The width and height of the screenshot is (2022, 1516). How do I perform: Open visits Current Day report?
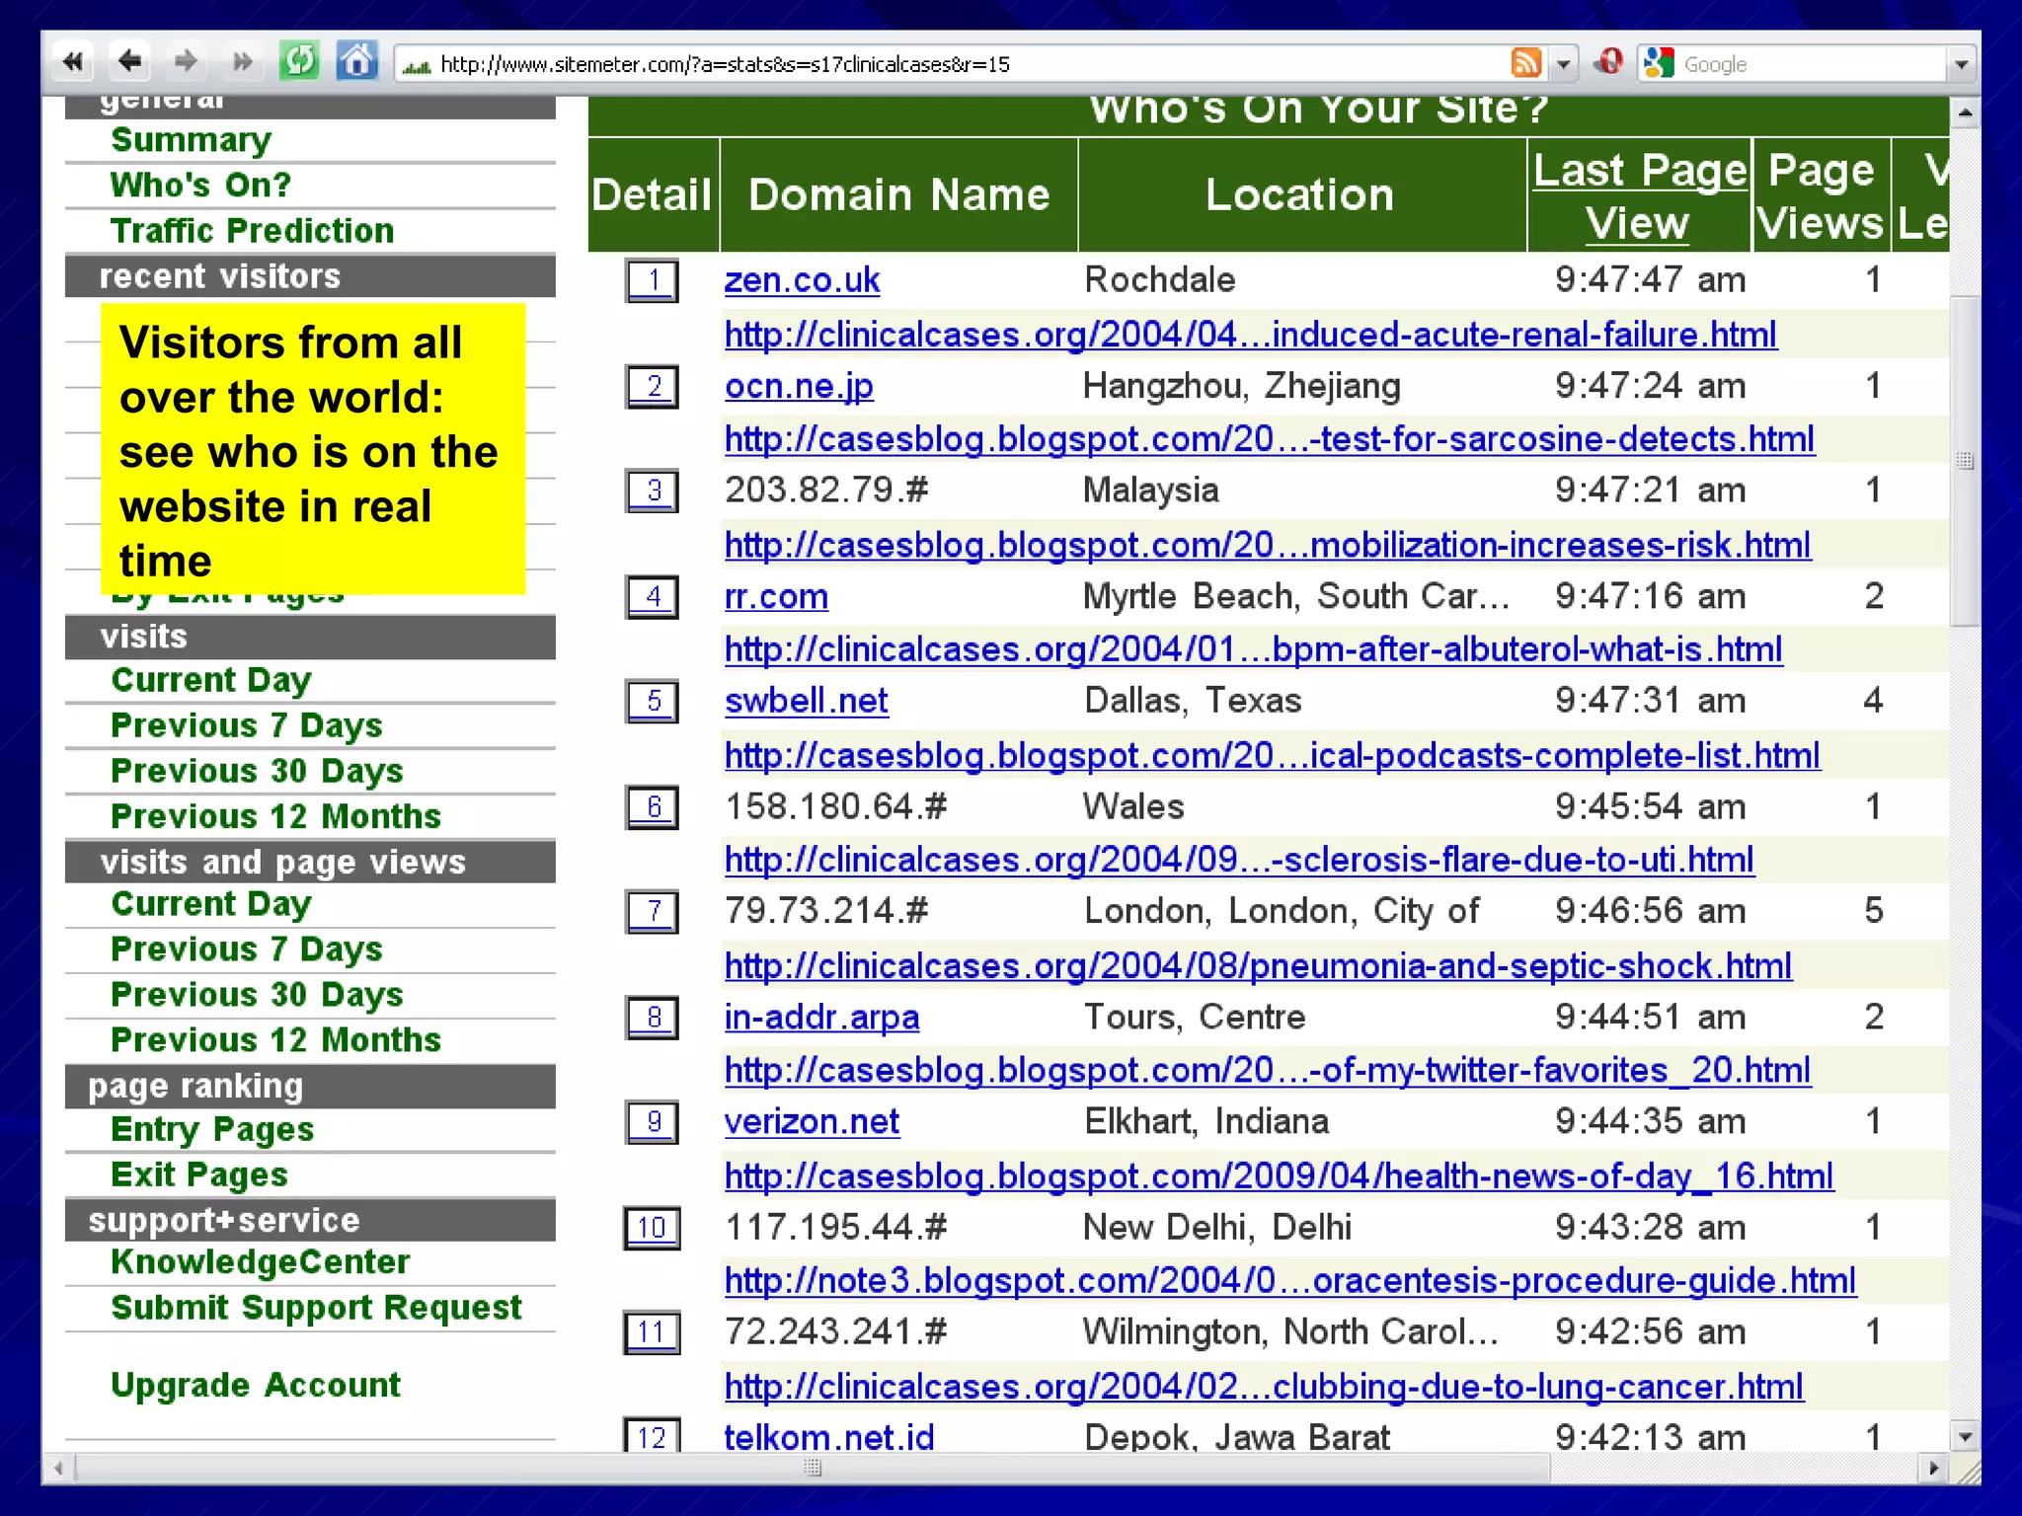pyautogui.click(x=210, y=680)
